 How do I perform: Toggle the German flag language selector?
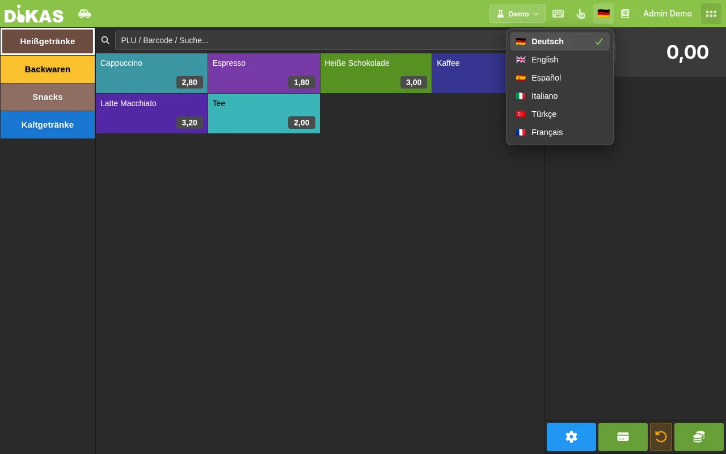(x=603, y=14)
